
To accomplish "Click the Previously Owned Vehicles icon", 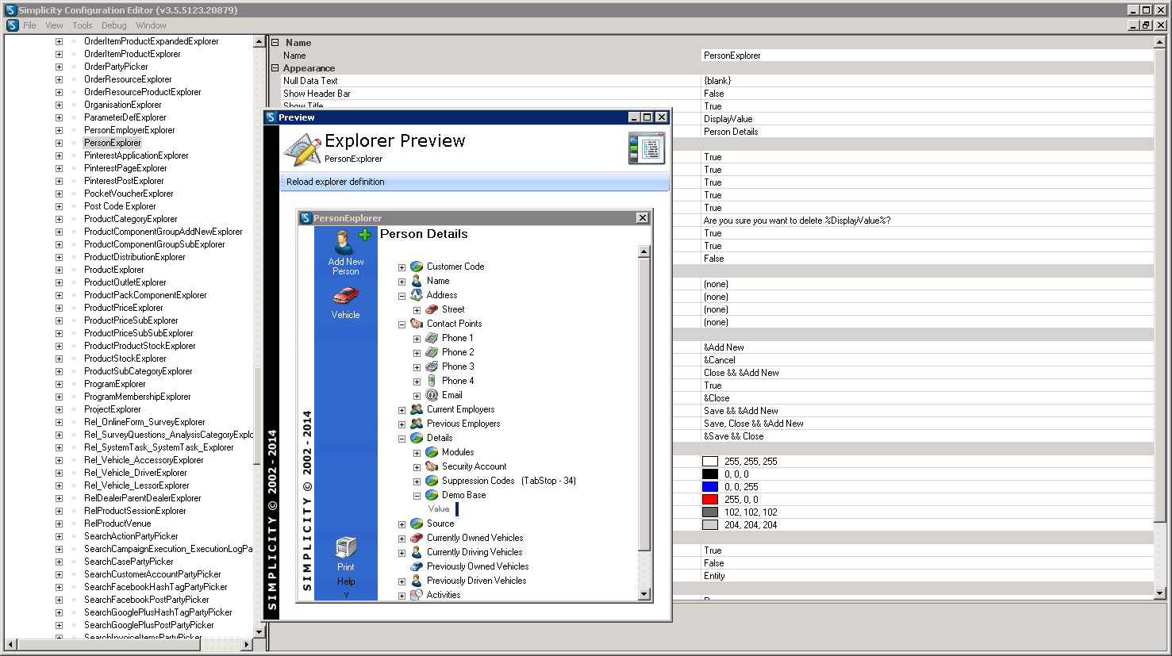I will (x=417, y=566).
